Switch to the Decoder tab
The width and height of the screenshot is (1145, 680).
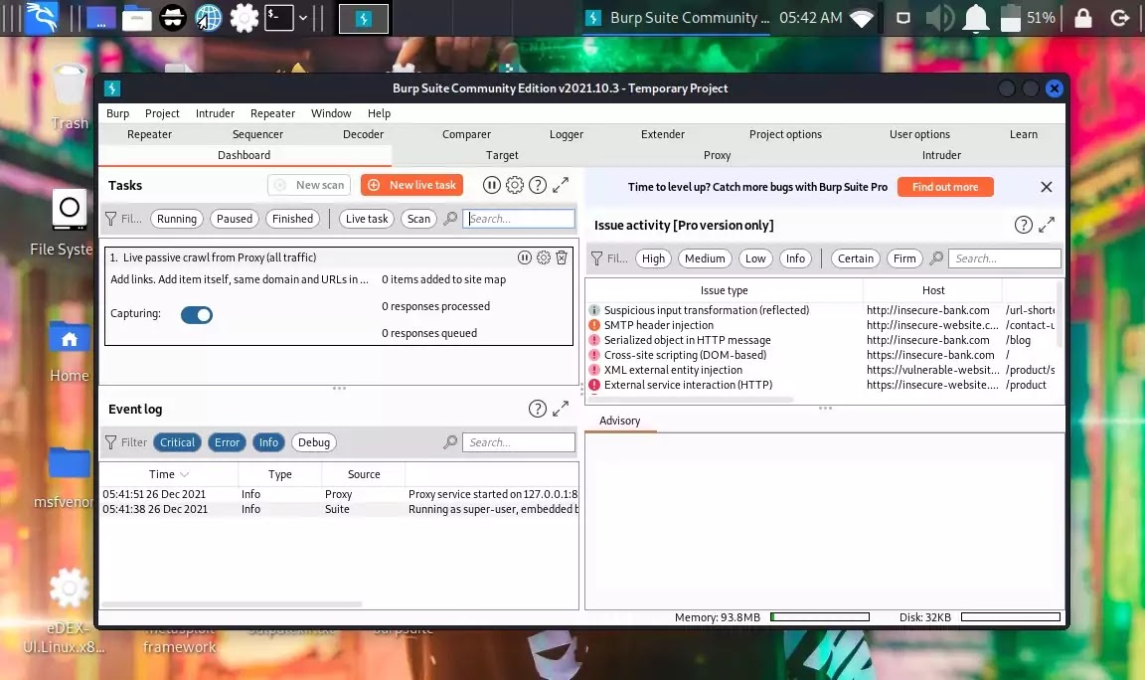click(x=363, y=134)
